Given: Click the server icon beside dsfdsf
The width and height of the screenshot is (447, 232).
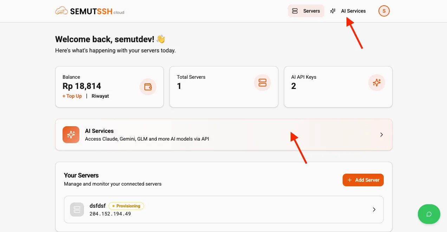Looking at the screenshot, I should click(x=77, y=210).
